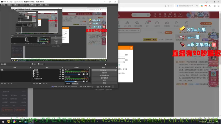The height and width of the screenshot is (124, 221).
Task: Click the browser search magnifier icon
Action: tap(197, 6)
